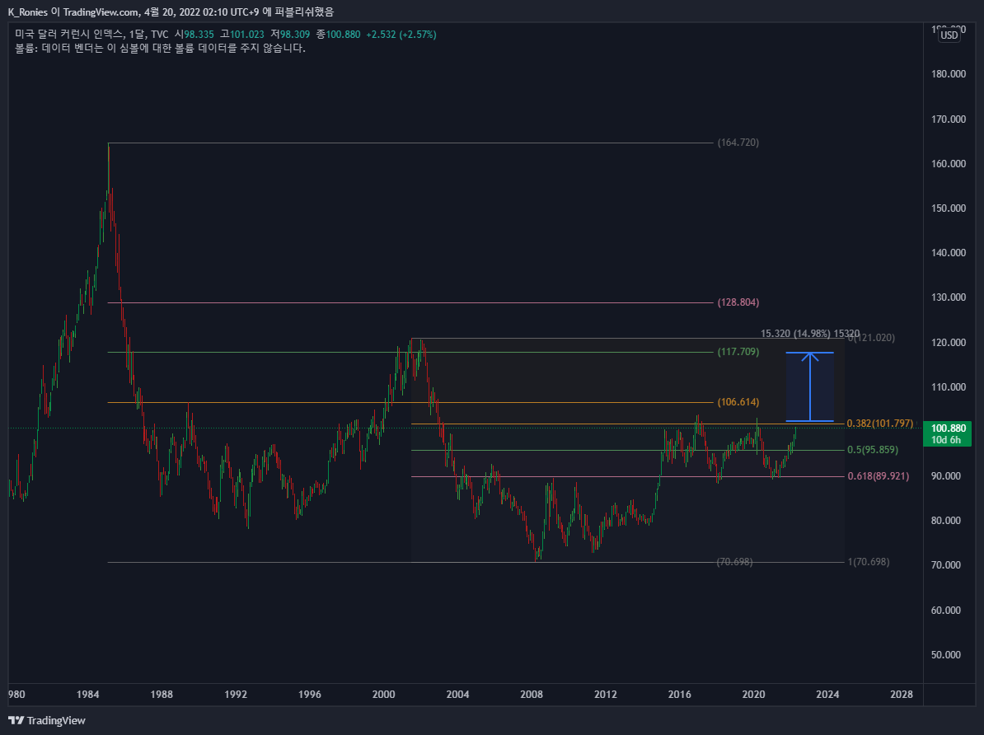Click the 2024 year on time axis
This screenshot has height=735, width=984.
(x=827, y=694)
